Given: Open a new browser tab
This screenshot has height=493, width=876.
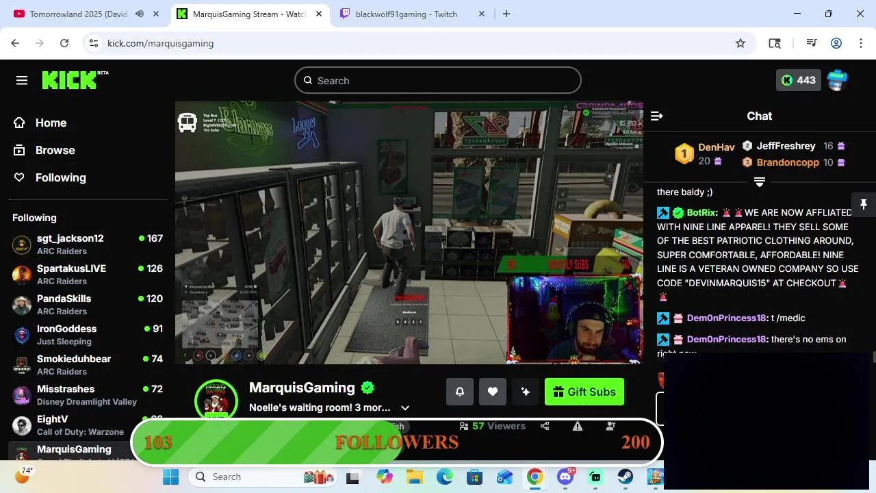Looking at the screenshot, I should (x=506, y=14).
